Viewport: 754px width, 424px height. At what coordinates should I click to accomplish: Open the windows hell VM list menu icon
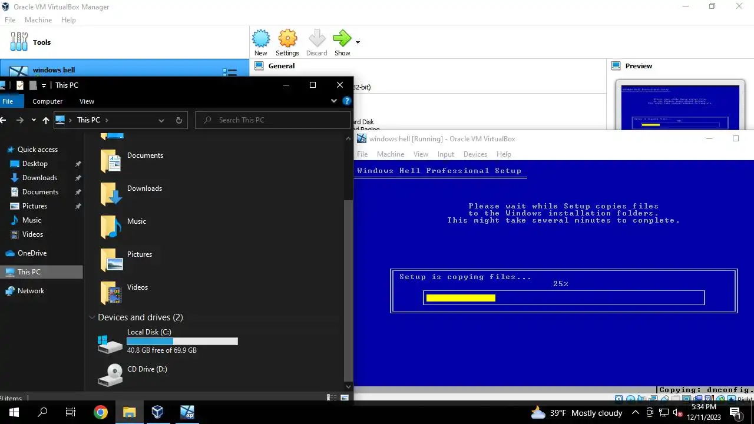230,72
